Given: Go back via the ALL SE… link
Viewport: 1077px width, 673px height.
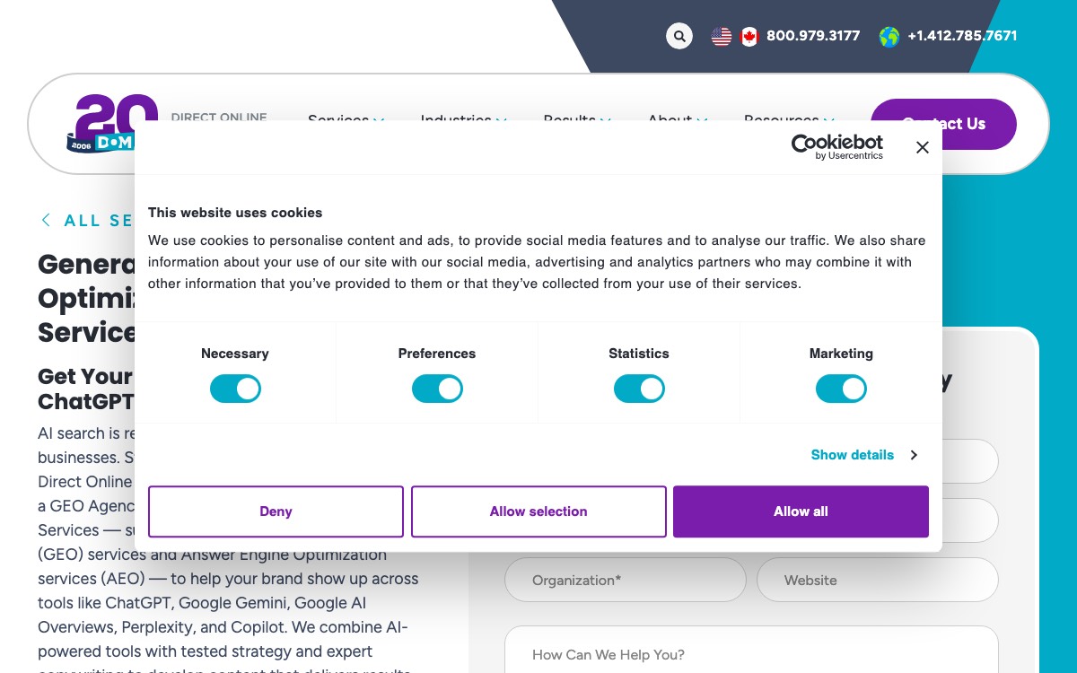Looking at the screenshot, I should coord(87,221).
